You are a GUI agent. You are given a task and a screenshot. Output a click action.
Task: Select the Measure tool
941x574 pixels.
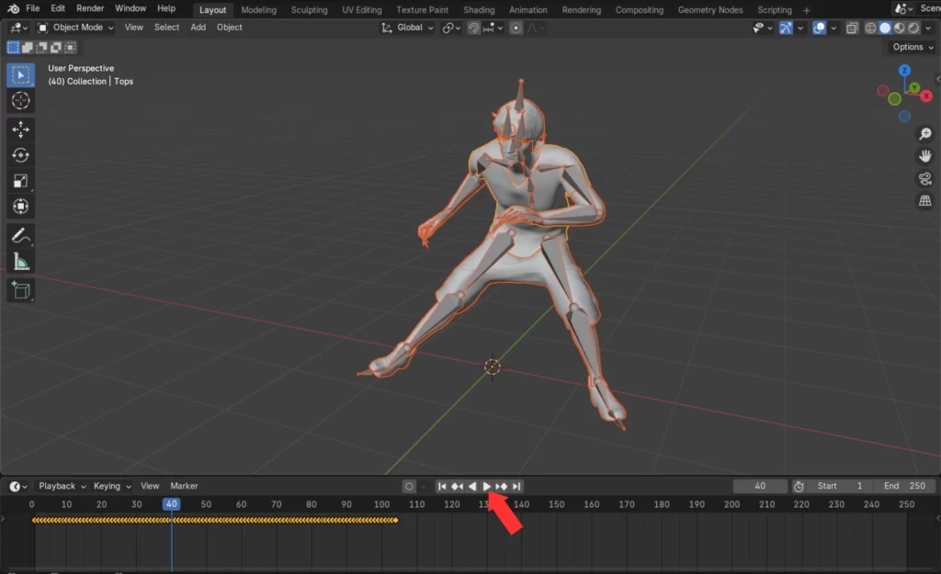[x=21, y=262]
